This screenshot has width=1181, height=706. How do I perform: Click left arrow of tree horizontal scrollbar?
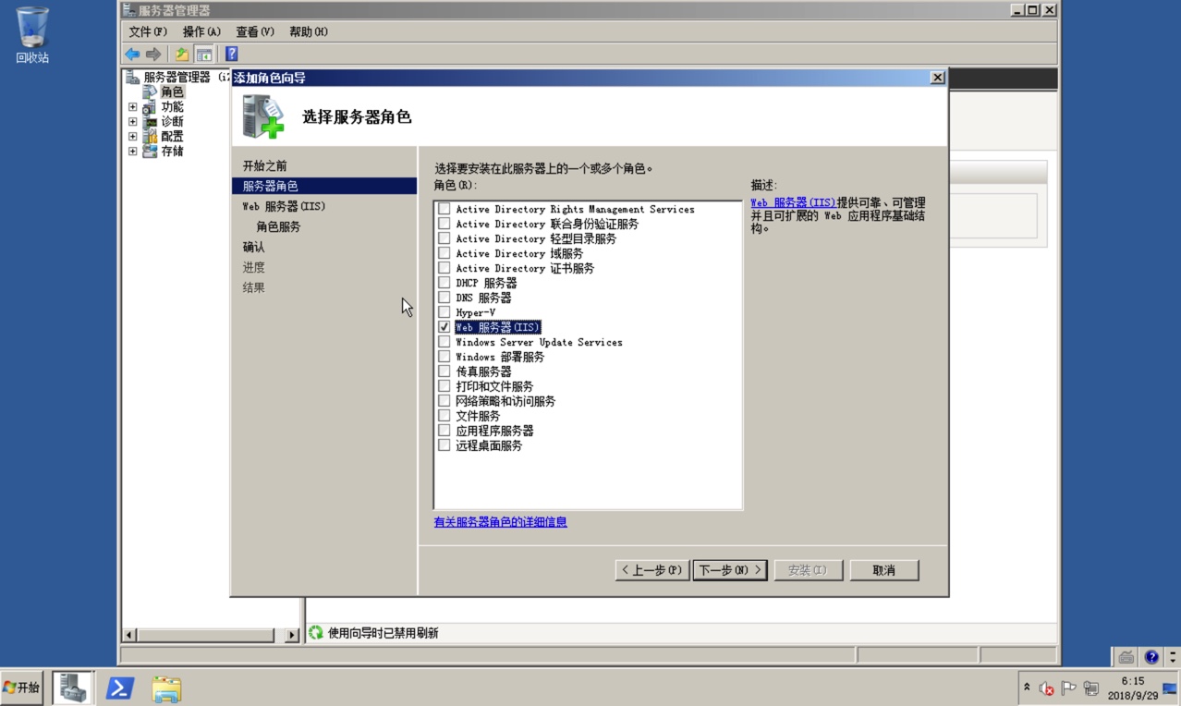point(129,635)
